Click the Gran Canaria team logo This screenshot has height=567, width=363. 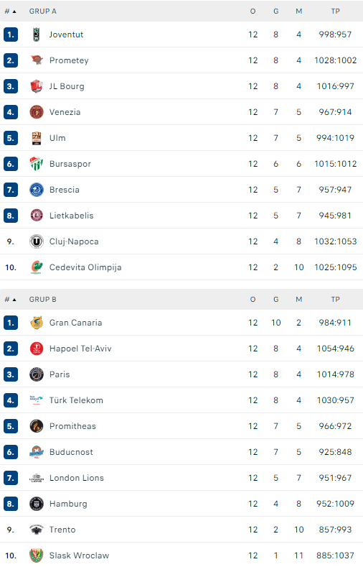[x=36, y=323]
